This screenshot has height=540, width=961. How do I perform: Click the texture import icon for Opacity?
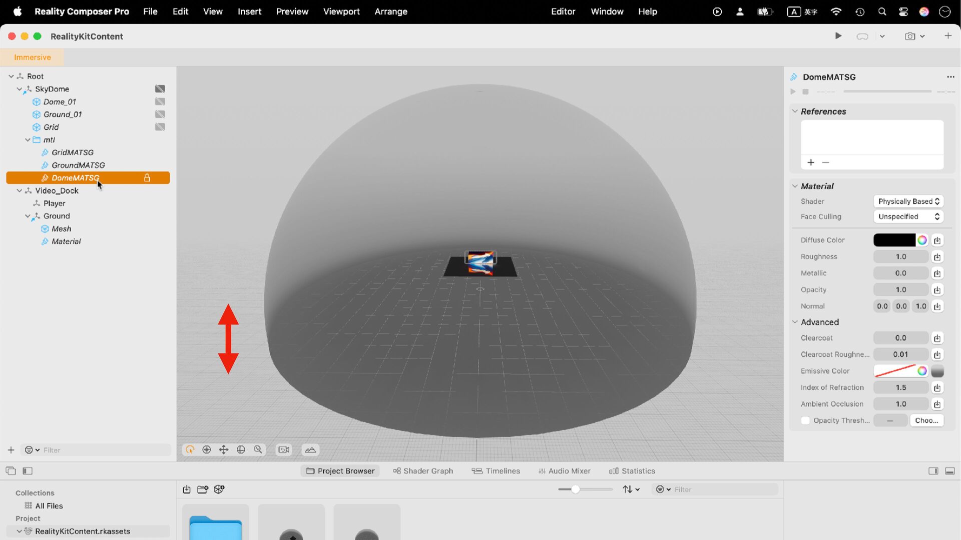pos(937,289)
